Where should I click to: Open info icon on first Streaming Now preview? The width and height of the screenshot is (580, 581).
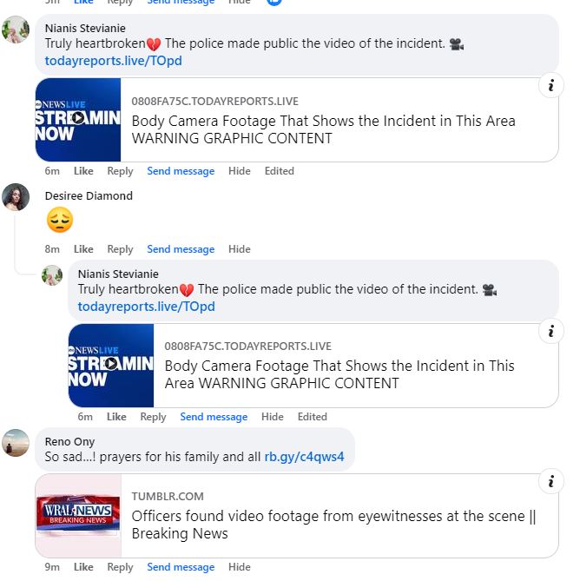pos(550,85)
